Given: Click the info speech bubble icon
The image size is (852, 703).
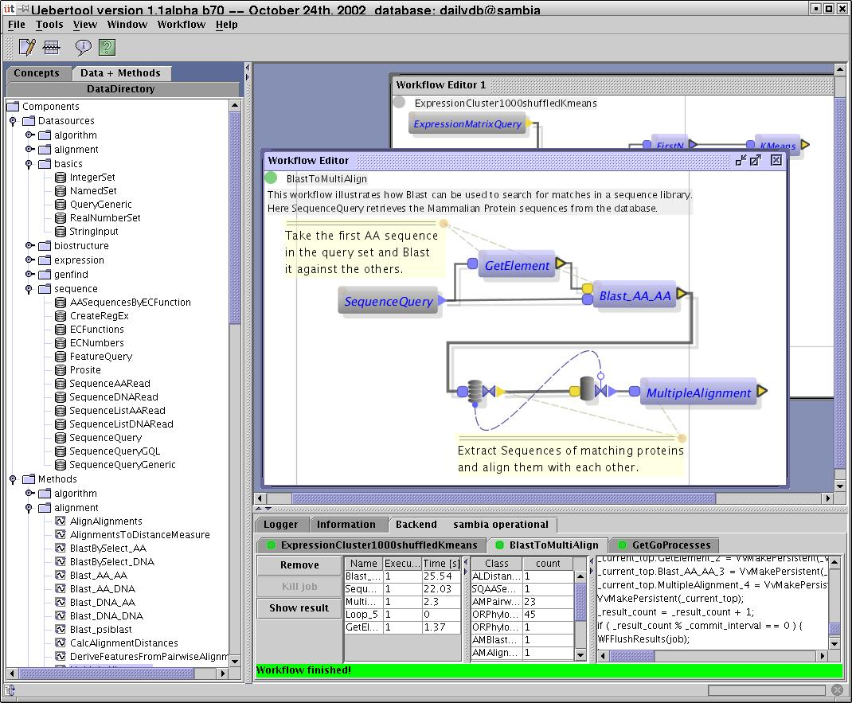Looking at the screenshot, I should (83, 48).
